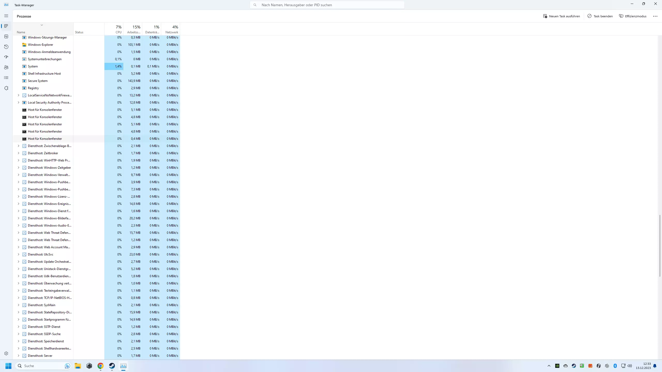662x372 pixels.
Task: Select Windows-Sitzungs-Manager row
Action: pos(96,37)
